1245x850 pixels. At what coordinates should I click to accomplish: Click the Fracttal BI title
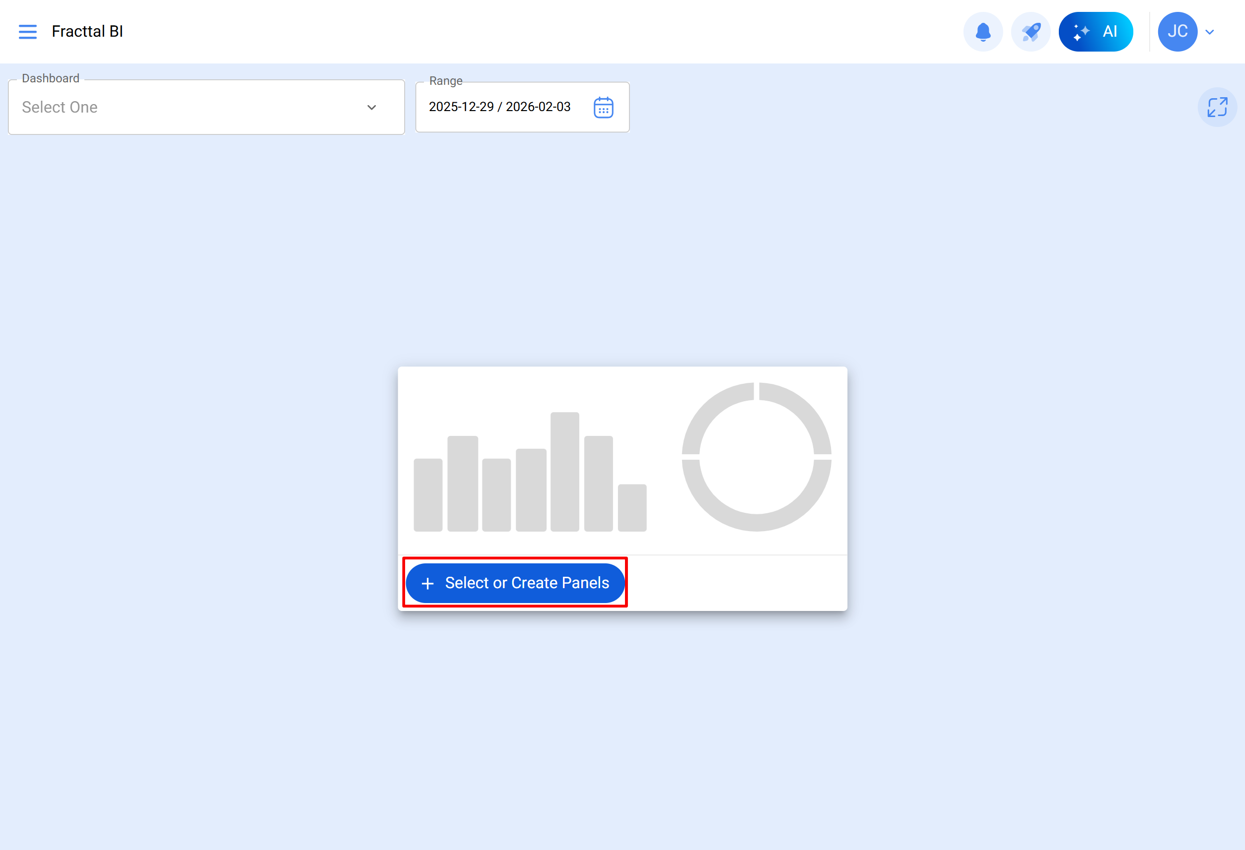click(87, 32)
